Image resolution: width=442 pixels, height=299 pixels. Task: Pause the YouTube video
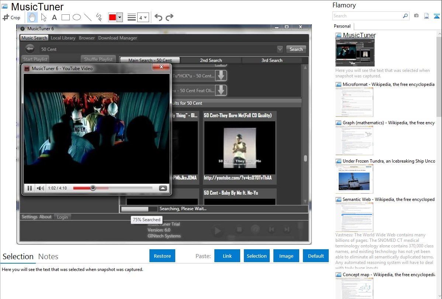point(30,188)
